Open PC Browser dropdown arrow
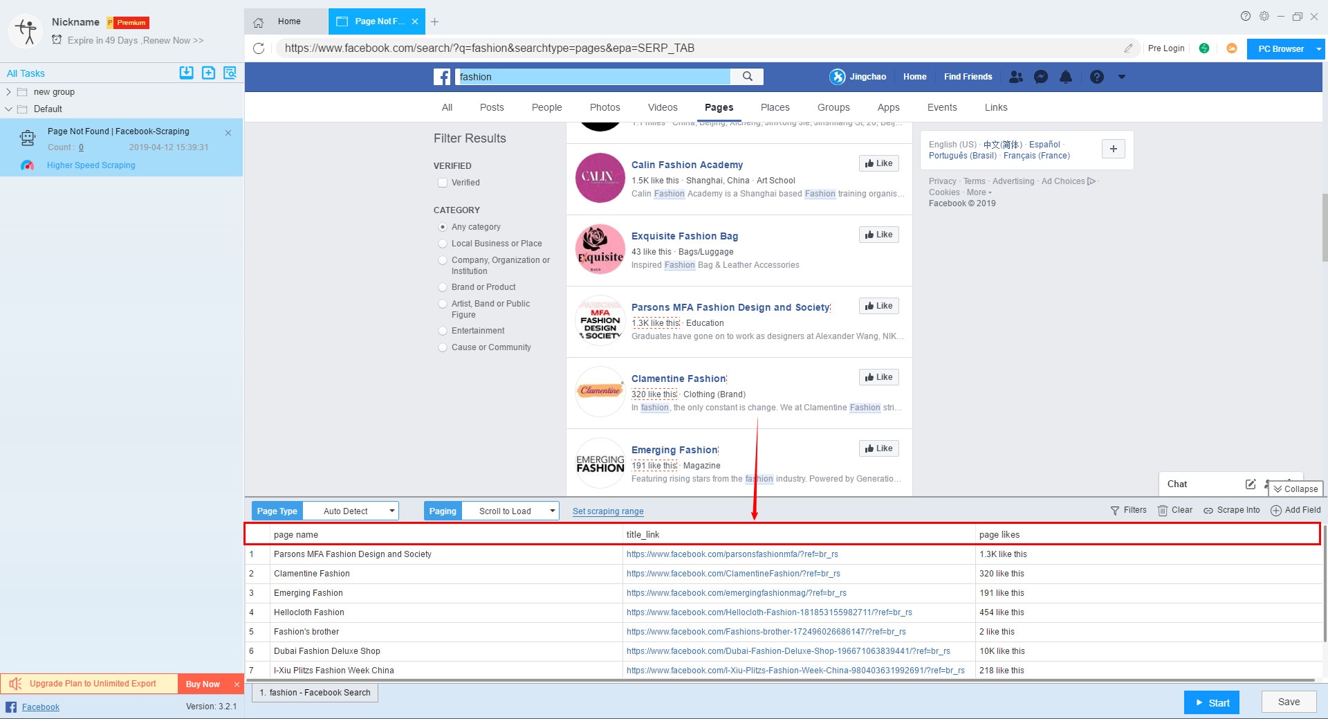The height and width of the screenshot is (719, 1328). pos(1319,49)
